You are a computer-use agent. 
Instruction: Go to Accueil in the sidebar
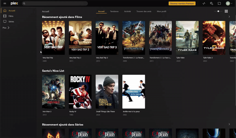[12, 11]
